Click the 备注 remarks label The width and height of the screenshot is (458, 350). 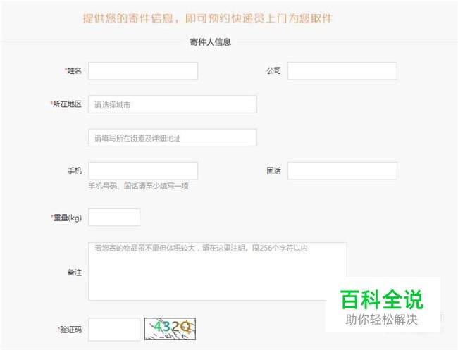75,273
